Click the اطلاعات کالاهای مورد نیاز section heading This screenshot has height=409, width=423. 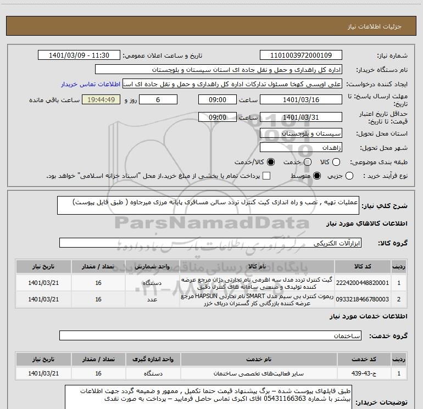tap(367, 223)
